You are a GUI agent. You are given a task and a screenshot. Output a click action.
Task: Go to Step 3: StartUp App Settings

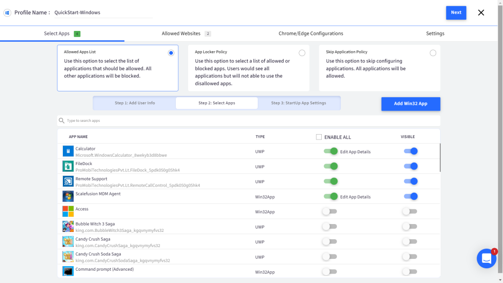pos(299,103)
